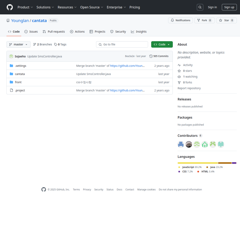Screen dimensions: 240x240
Task: Open the Younglan owner link
Action: tap(20, 21)
